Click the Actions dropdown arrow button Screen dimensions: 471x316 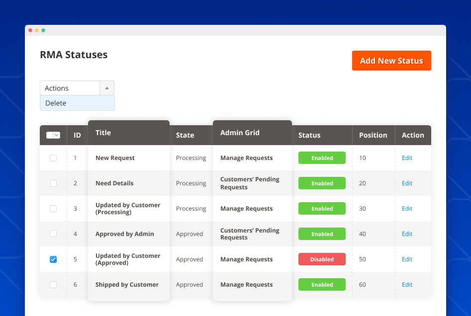coord(107,88)
